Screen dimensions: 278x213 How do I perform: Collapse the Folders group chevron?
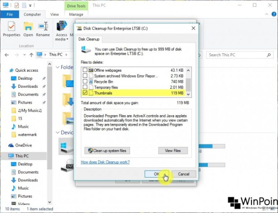click(x=58, y=67)
